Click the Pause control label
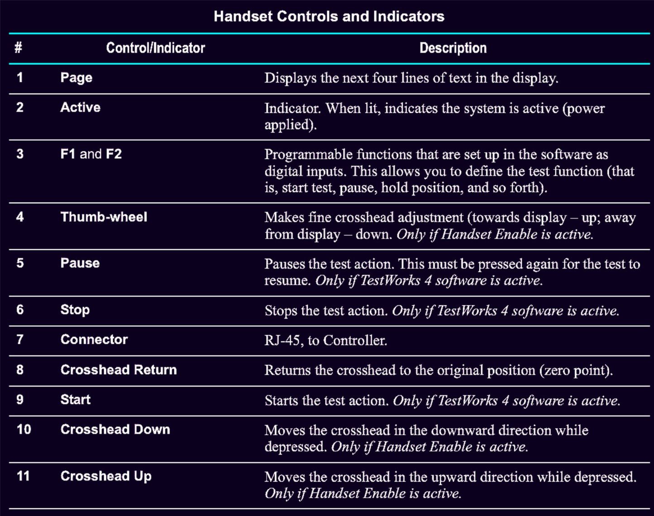This screenshot has width=654, height=516. (x=80, y=263)
